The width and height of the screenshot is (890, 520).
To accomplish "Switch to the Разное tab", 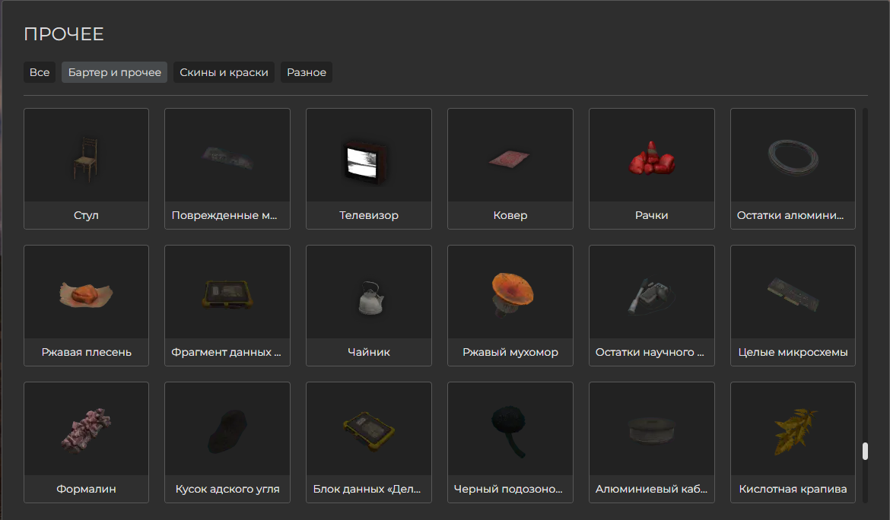I will tap(307, 72).
